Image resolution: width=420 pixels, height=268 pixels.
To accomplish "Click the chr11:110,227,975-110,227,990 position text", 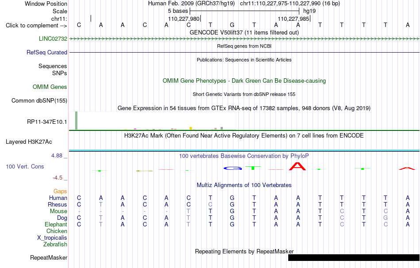I will pyautogui.click(x=290, y=4).
